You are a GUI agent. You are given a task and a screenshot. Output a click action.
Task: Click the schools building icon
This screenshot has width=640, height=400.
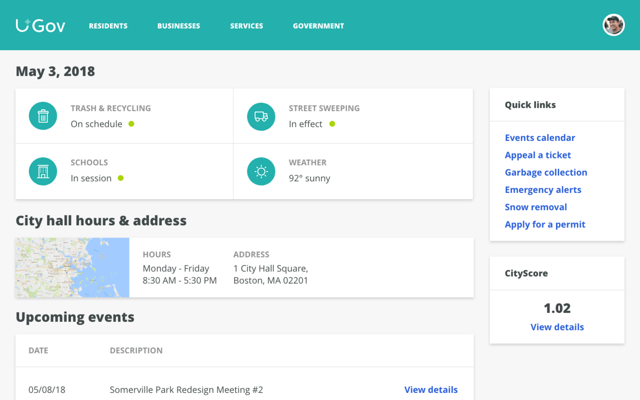coord(43,171)
